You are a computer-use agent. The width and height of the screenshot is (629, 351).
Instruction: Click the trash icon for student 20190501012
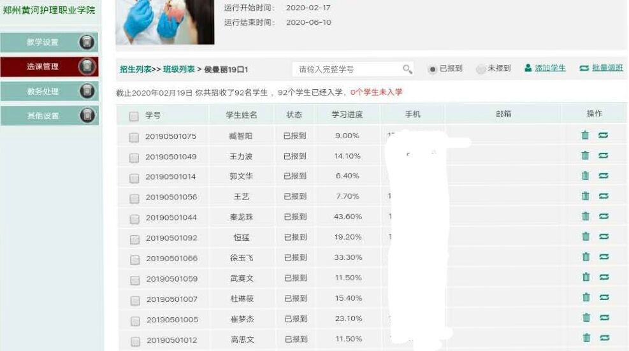[586, 338]
